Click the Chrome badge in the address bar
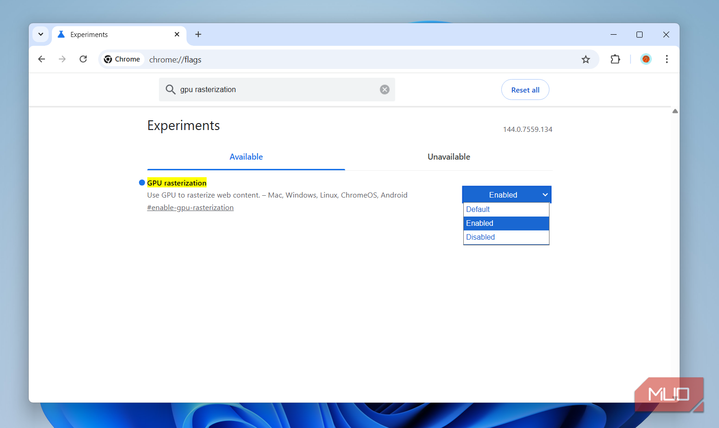719x428 pixels. click(x=122, y=59)
